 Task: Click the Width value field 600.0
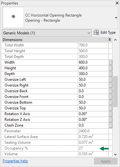click(94, 62)
